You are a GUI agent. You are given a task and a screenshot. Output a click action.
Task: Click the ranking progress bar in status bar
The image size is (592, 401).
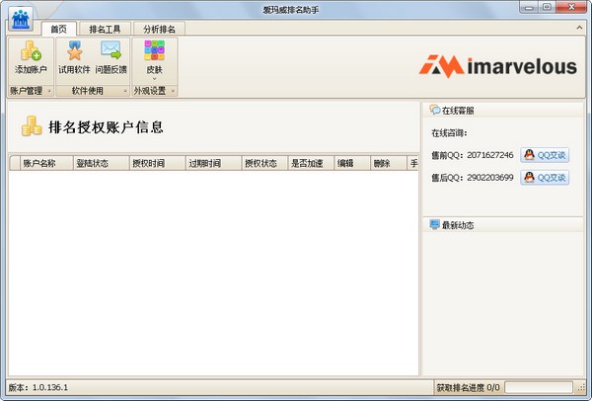[539, 387]
